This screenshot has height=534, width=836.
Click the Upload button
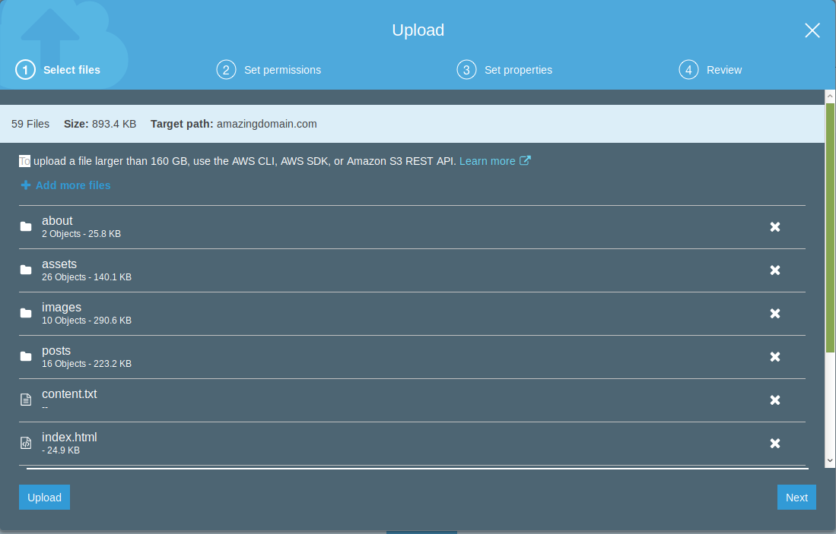[x=44, y=498]
